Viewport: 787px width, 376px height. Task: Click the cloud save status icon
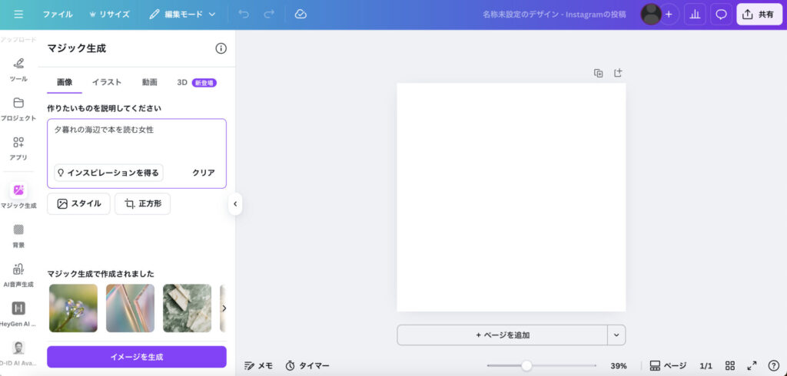(301, 14)
